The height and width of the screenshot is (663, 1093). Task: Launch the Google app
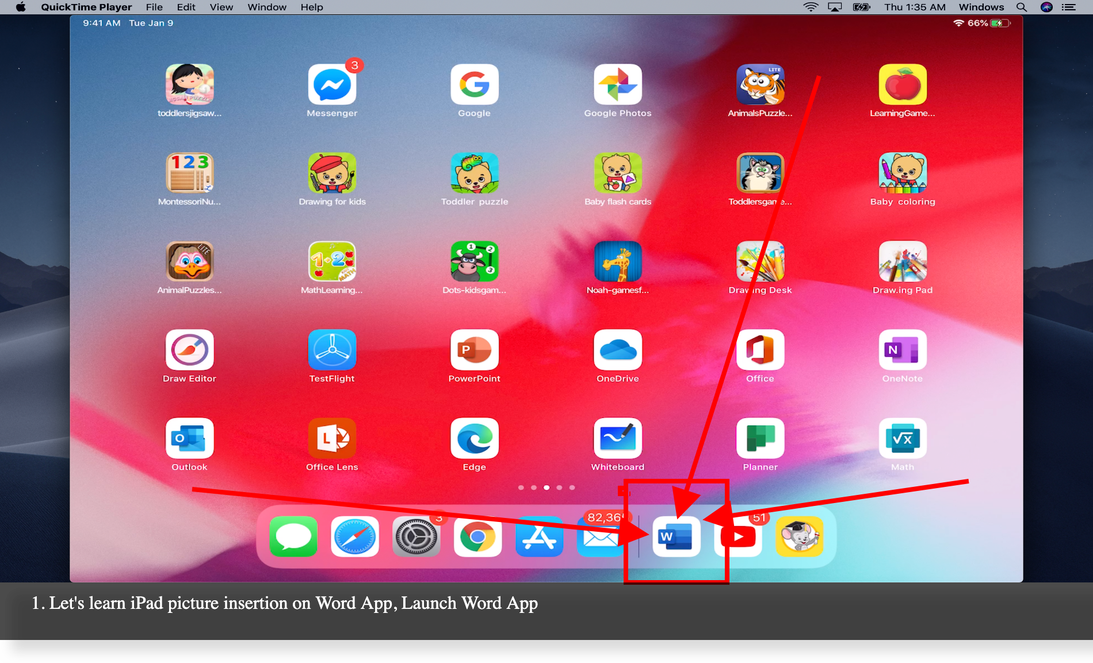tap(475, 84)
